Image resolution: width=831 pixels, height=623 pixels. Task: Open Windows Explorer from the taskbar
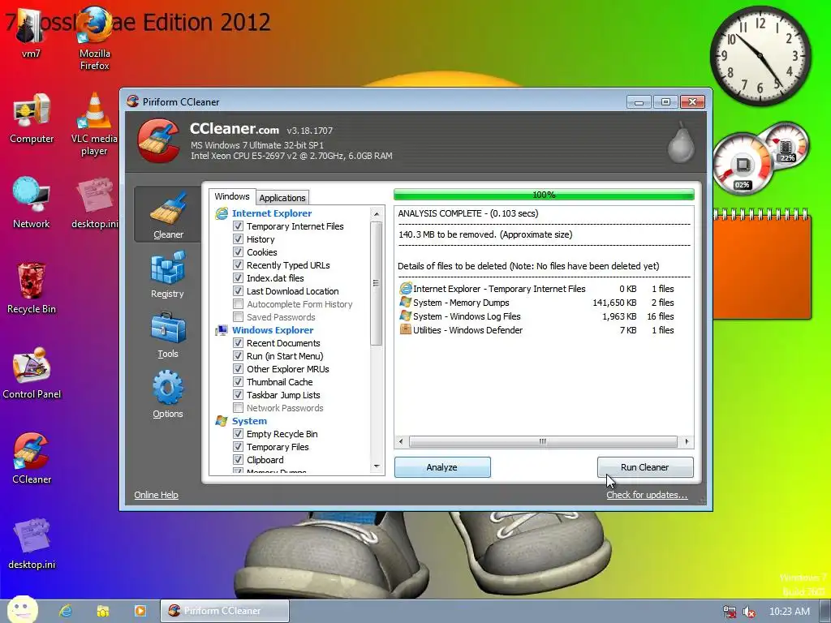103,611
